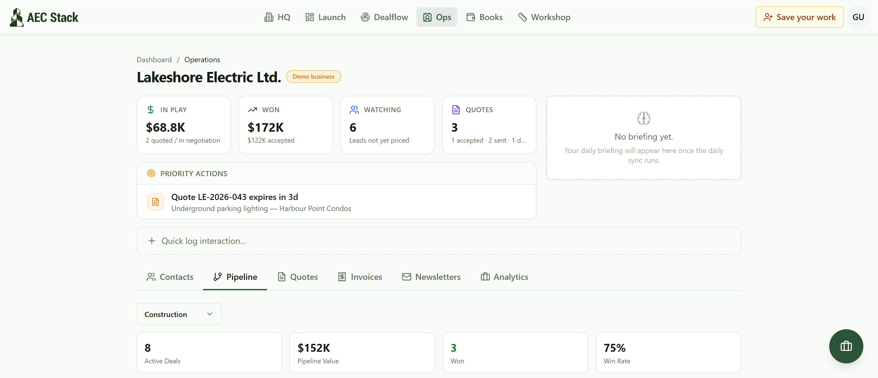Follow the Dashboard breadcrumb link

point(154,60)
